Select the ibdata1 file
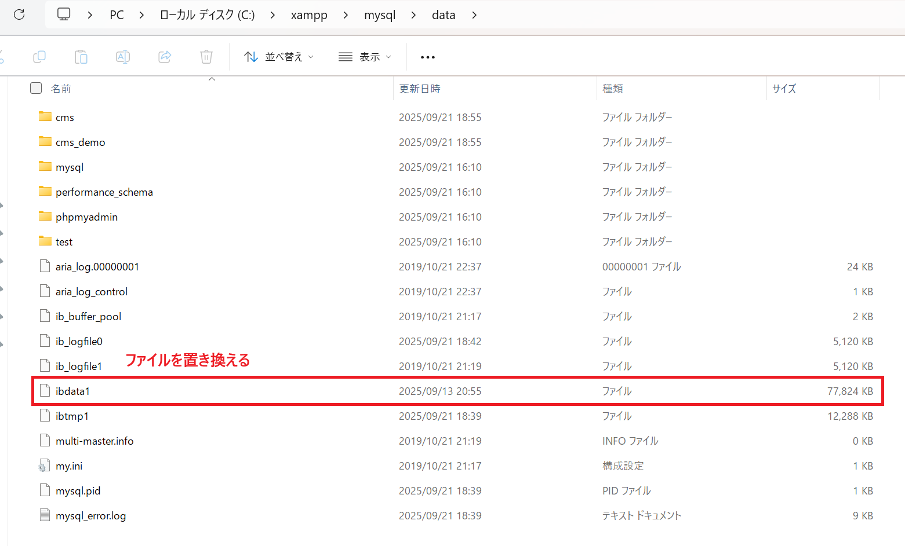This screenshot has width=905, height=546. click(72, 391)
